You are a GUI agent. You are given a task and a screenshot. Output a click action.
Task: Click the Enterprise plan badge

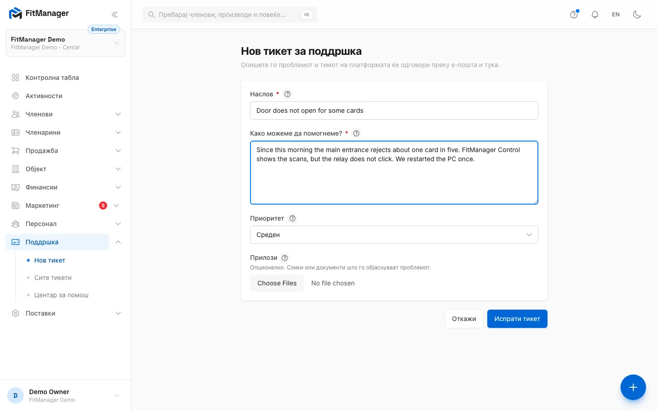104,29
